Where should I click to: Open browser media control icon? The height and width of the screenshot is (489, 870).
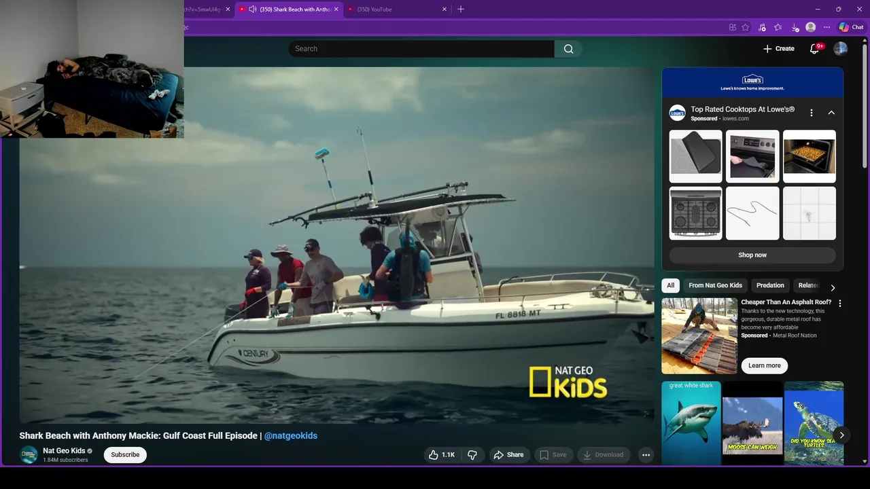[762, 27]
